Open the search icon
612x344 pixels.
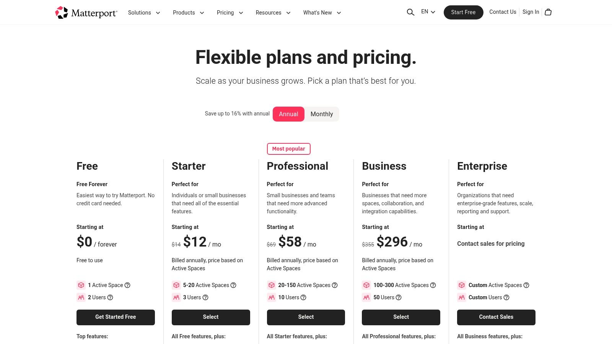tap(410, 12)
